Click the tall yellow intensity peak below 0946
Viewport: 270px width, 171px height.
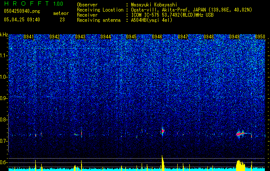point(163,163)
